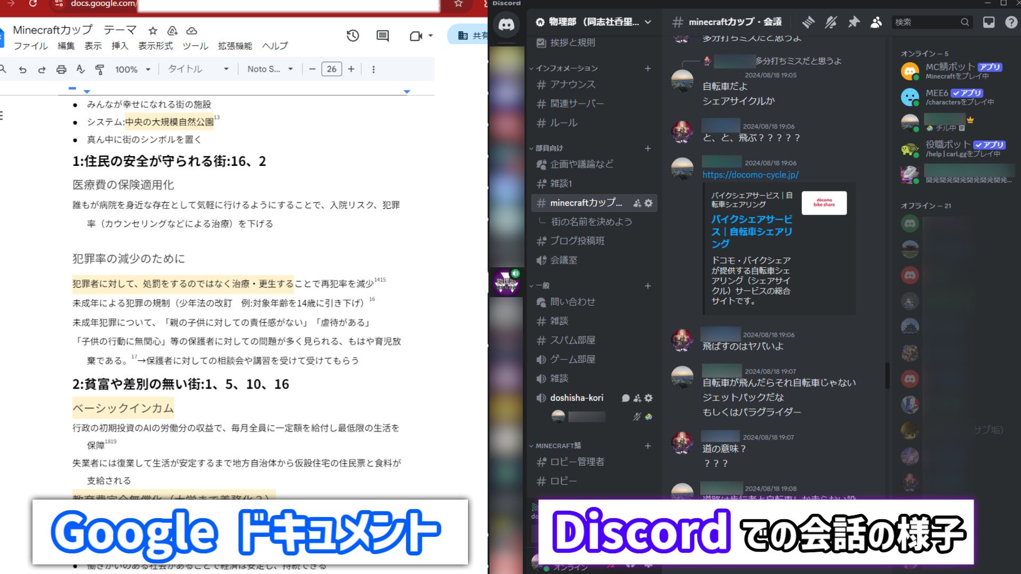Image resolution: width=1021 pixels, height=574 pixels.
Task: Open the 拡張機能 menu
Action: coord(235,46)
